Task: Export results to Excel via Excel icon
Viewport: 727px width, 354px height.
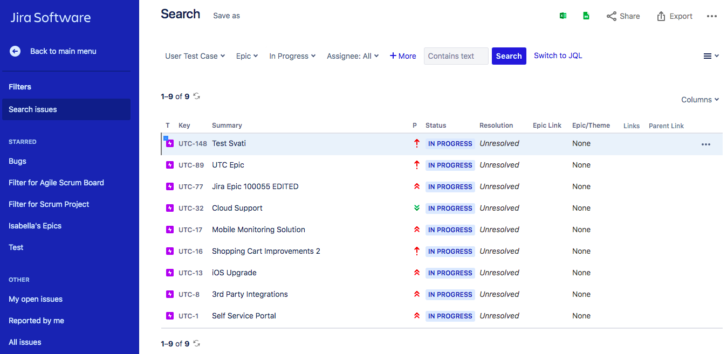Action: (x=563, y=16)
